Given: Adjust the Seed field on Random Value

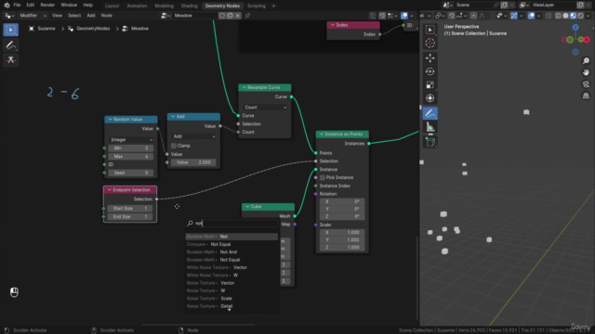Looking at the screenshot, I should [131, 173].
